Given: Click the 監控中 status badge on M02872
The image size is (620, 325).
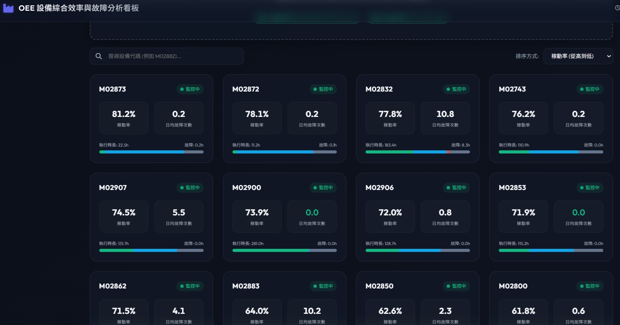Looking at the screenshot, I should click(323, 89).
